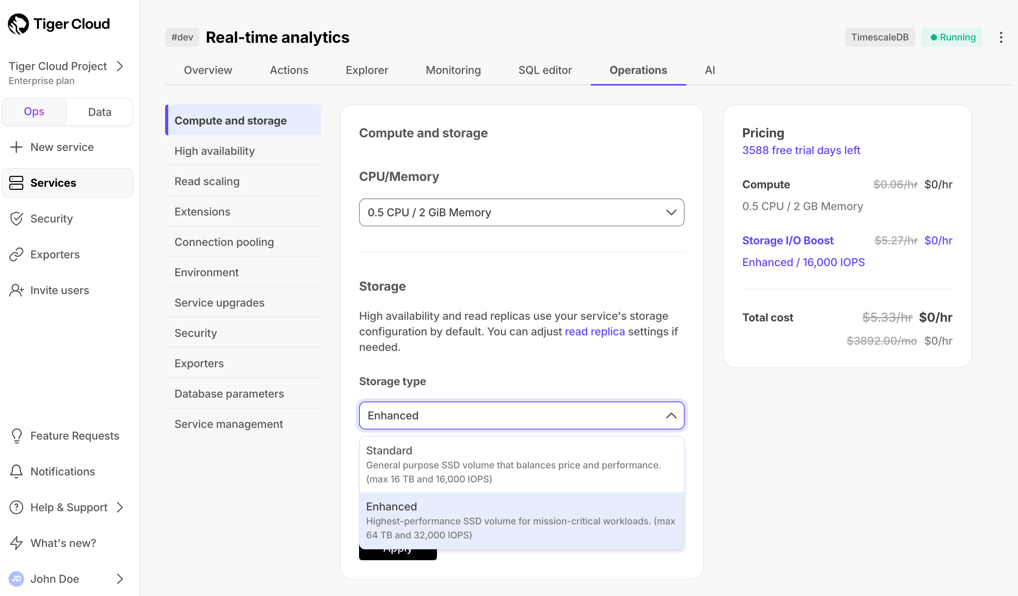Select the Operations tab
The image size is (1018, 596).
pyautogui.click(x=638, y=70)
